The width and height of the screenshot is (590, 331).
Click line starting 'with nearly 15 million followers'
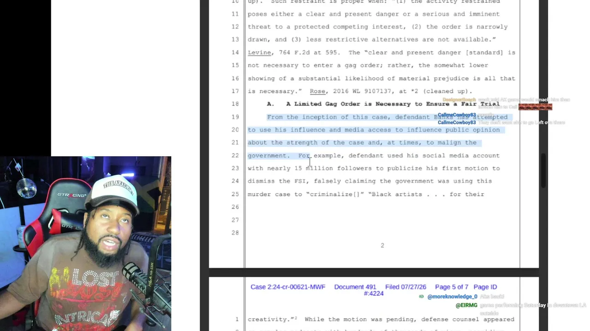pos(374,168)
